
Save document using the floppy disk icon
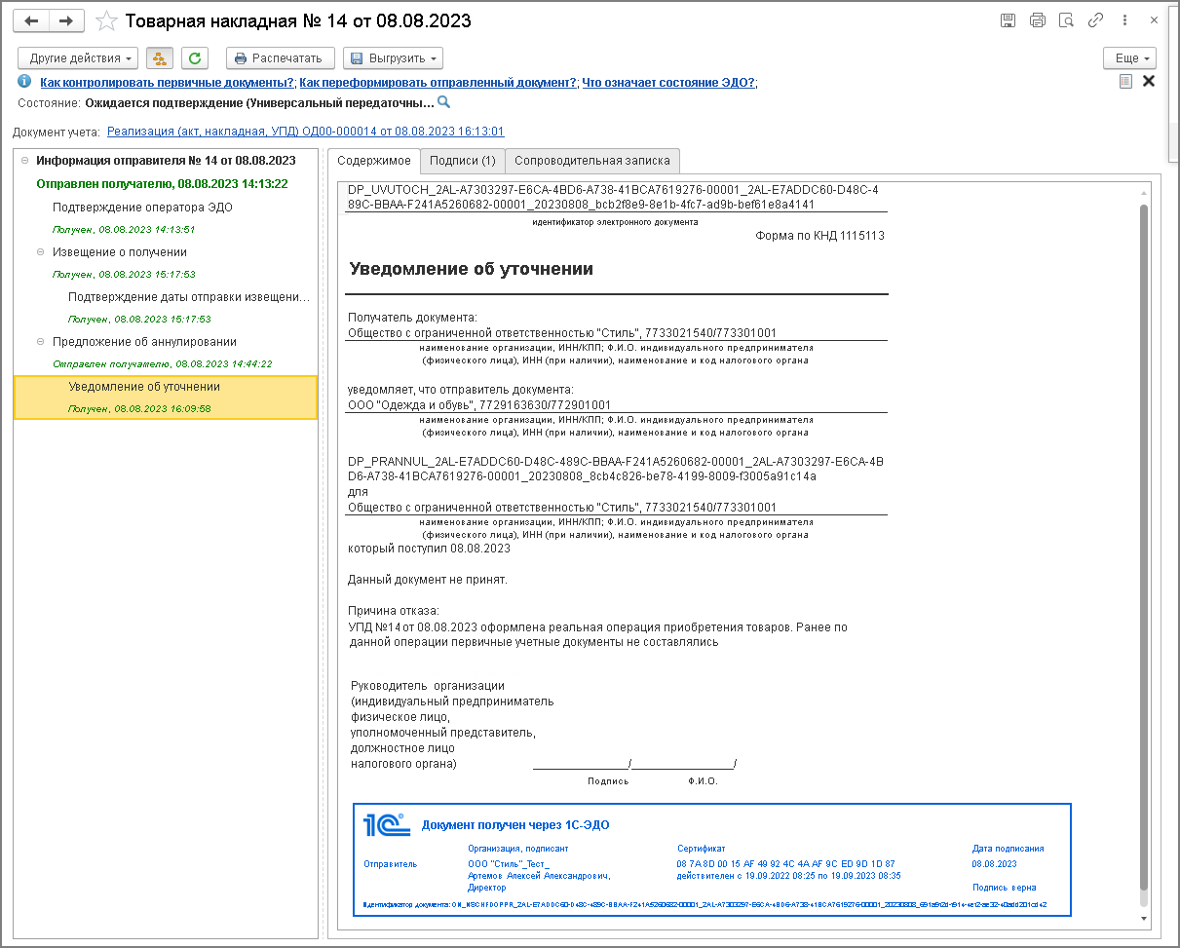[1009, 20]
